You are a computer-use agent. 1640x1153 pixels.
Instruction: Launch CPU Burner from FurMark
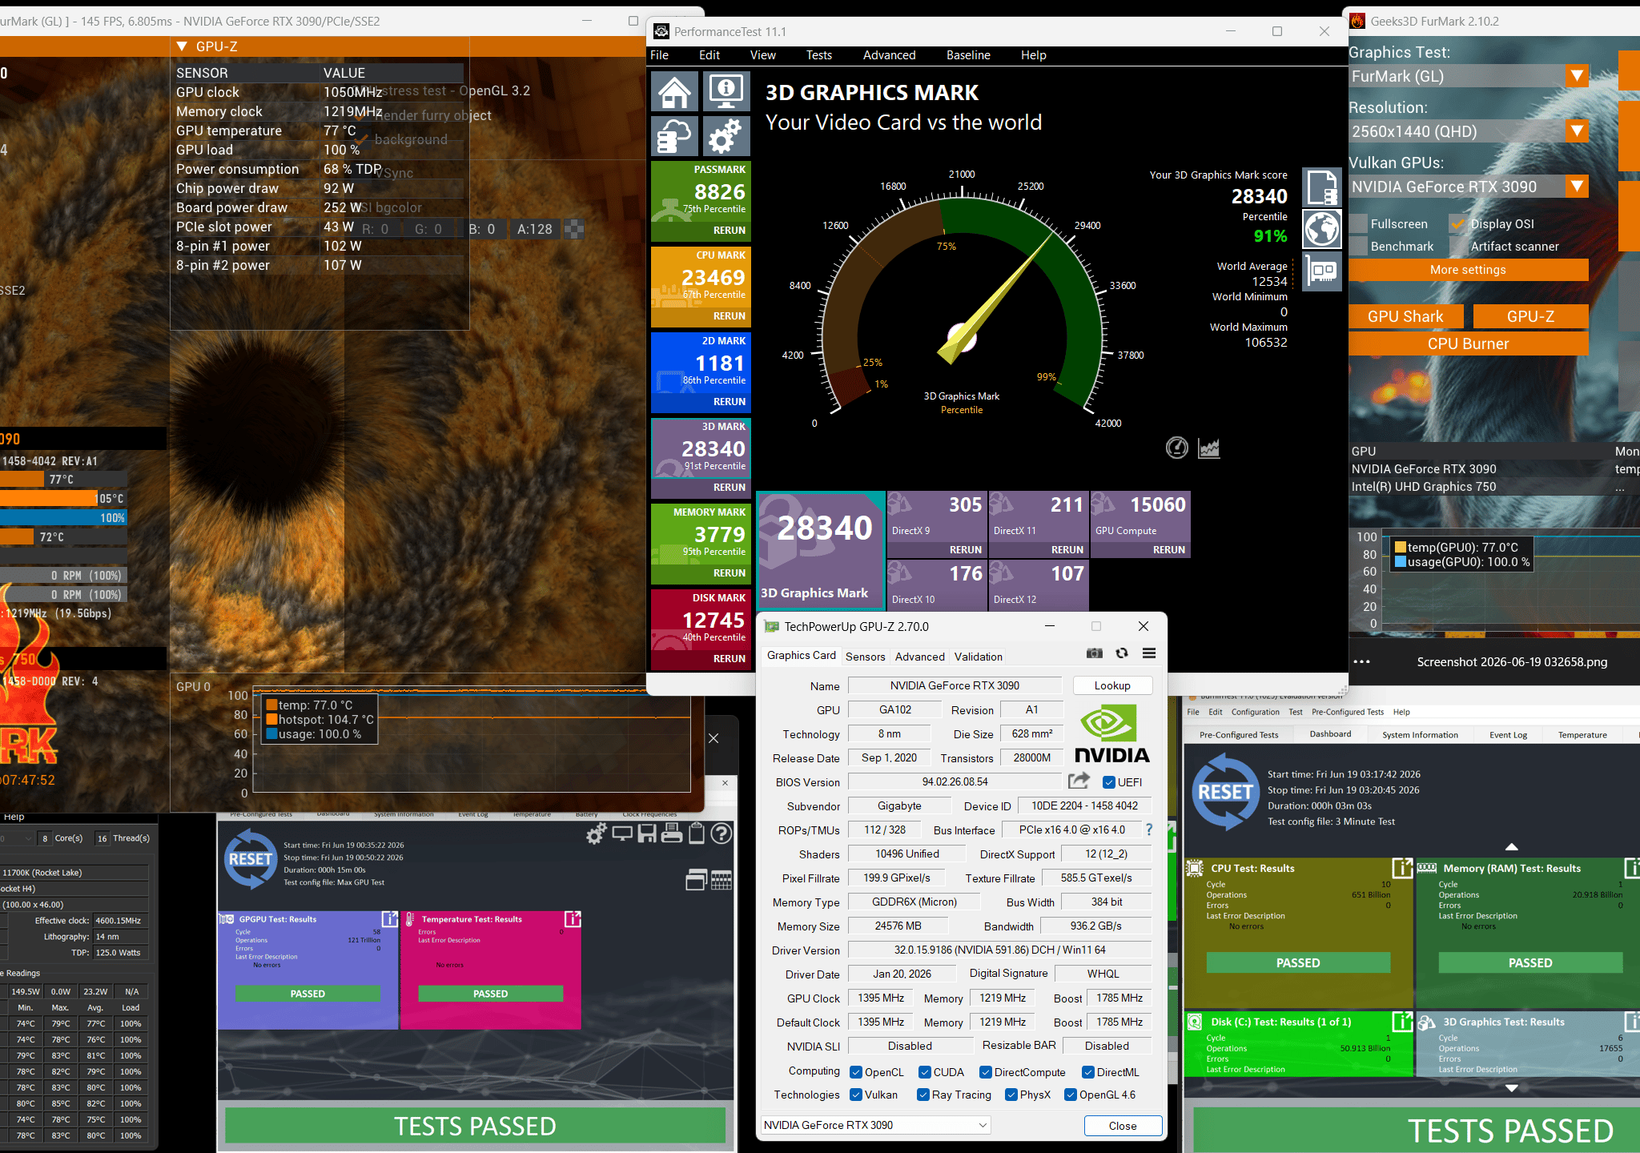tap(1468, 343)
